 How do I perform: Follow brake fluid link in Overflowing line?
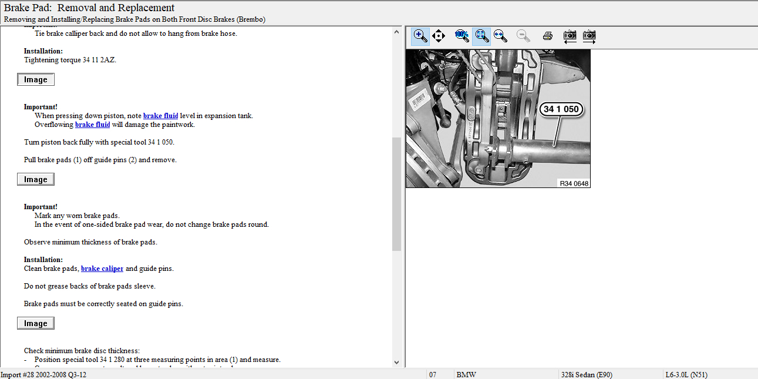pos(92,125)
